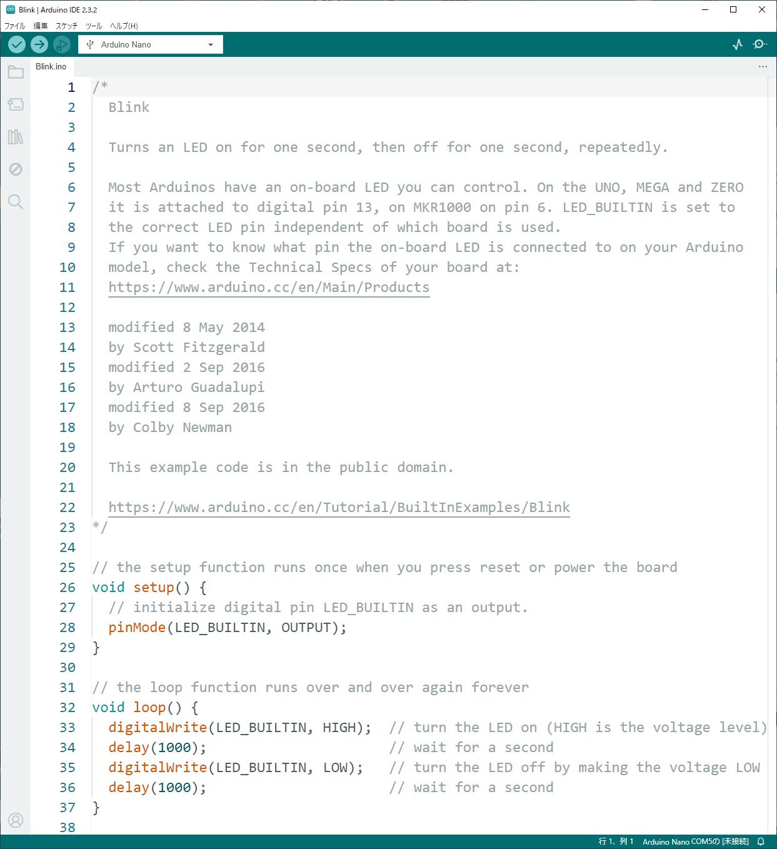Click the Verify checkmark button

click(17, 44)
